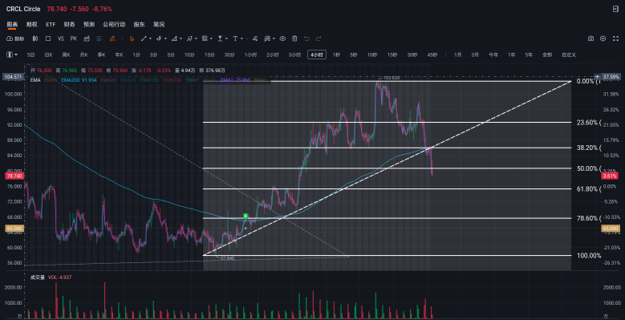Select the square frame icon in toolbar
Image resolution: width=625 pixels, height=320 pixels.
[x=48, y=38]
